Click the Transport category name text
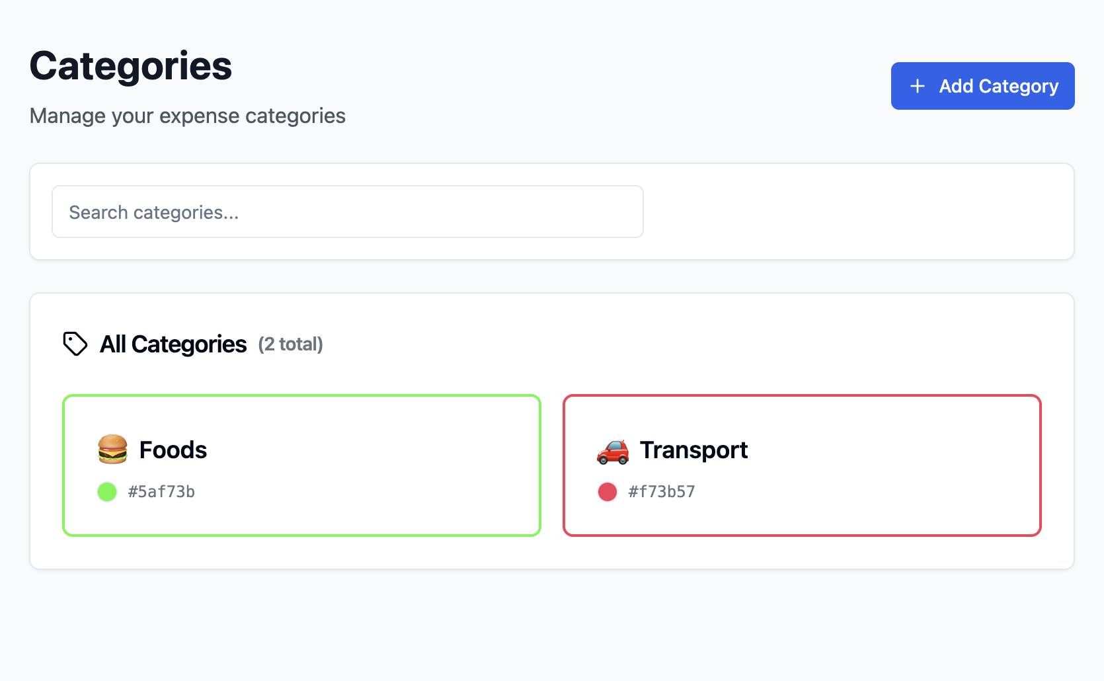1104x681 pixels. click(693, 450)
